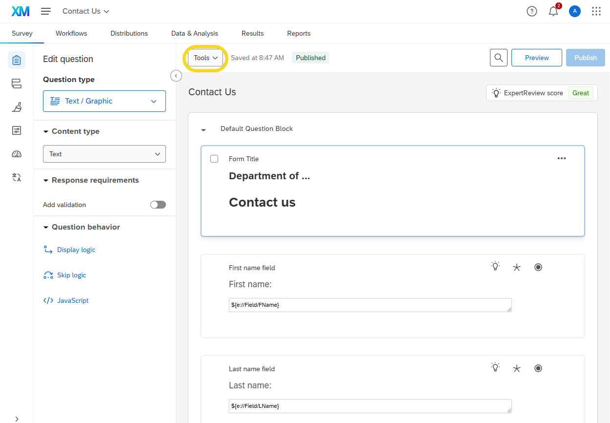Open the Help question mark icon

[532, 11]
